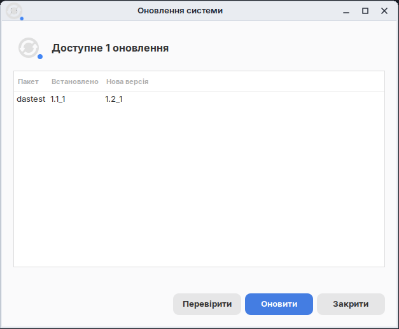Maximize the Оновлення системи window
Screen dimensions: 399x329
point(365,11)
